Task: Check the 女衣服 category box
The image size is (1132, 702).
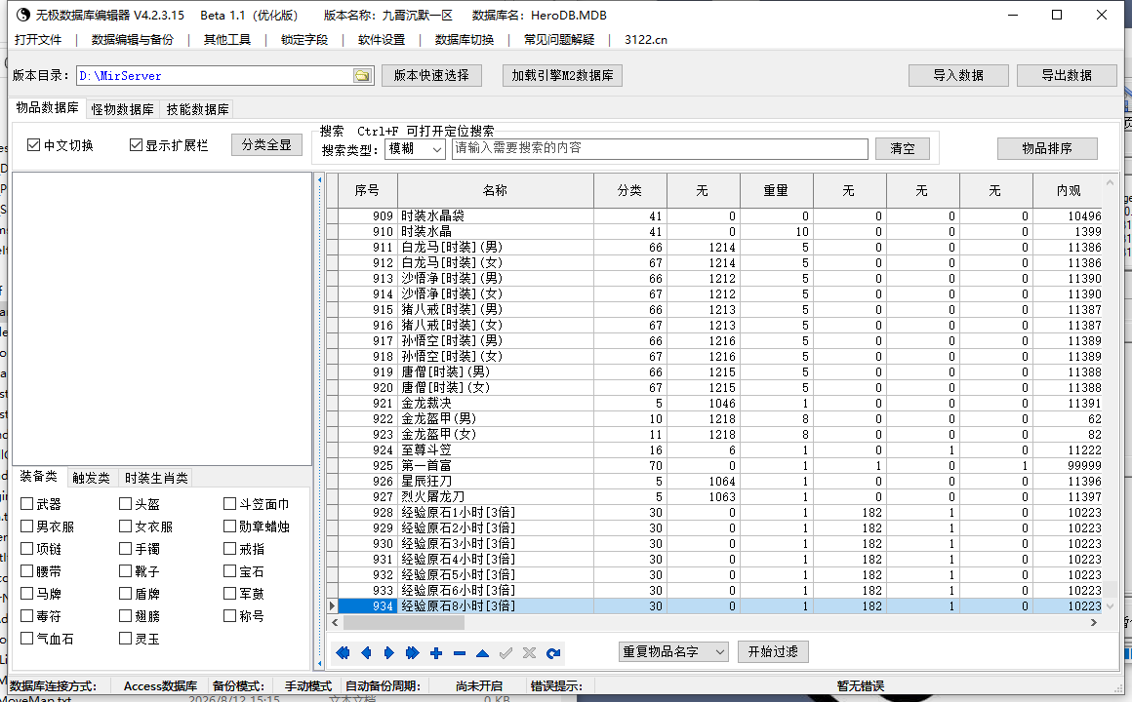Action: (x=126, y=526)
